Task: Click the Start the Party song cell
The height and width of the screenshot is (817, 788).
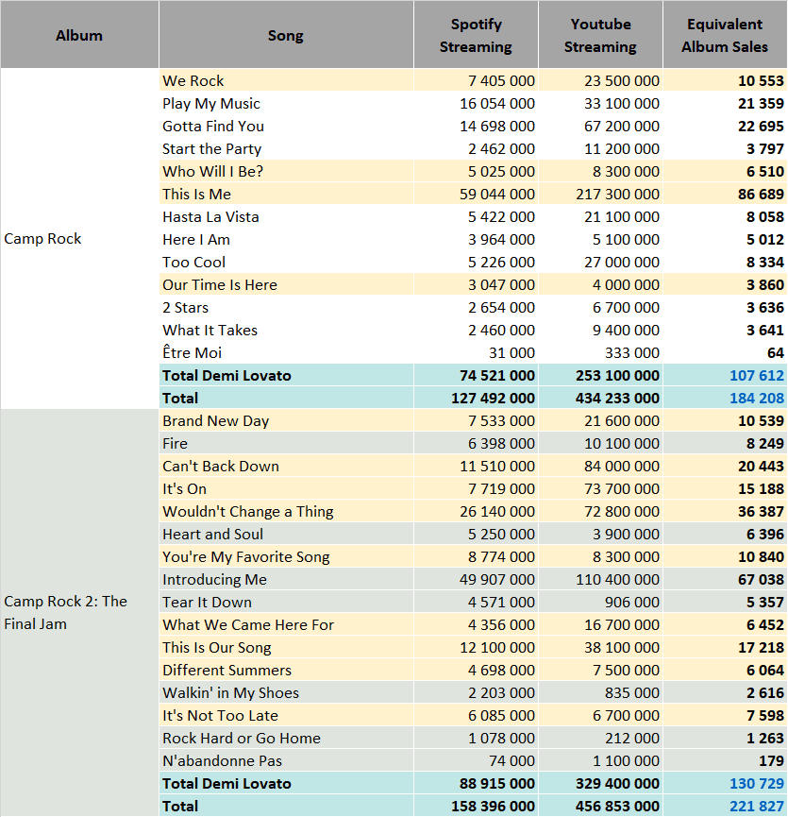Action: point(286,148)
